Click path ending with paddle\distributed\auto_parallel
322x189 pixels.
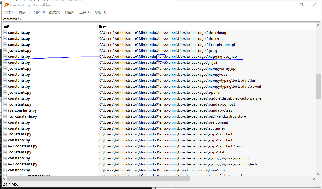[181, 98]
